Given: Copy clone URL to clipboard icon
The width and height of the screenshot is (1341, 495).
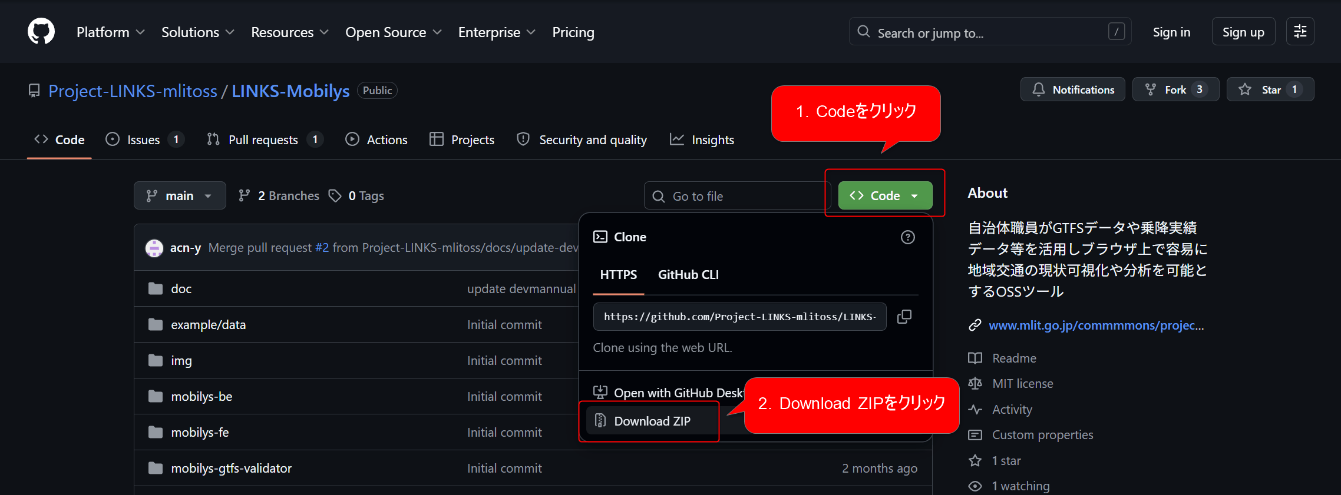Looking at the screenshot, I should coord(904,317).
